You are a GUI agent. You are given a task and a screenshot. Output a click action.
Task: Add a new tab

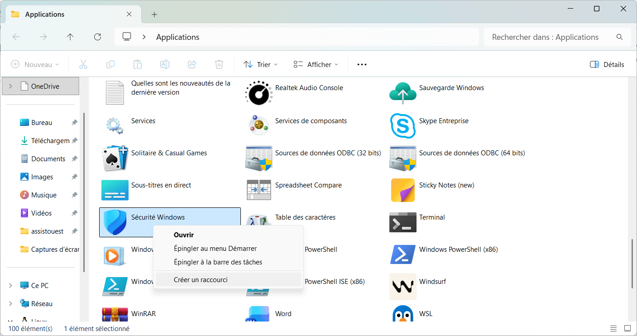(154, 14)
